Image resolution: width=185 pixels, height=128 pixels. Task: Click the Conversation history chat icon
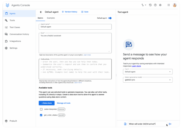click(6, 34)
